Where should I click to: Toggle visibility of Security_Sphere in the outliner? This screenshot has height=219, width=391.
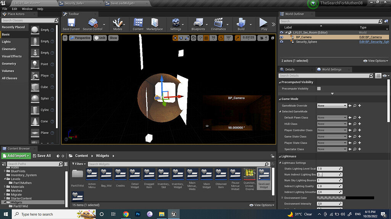tap(282, 42)
